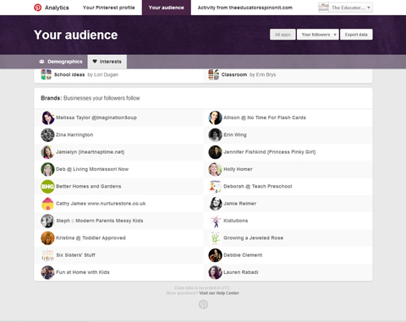
Task: Switch to the Demographics tab
Action: [x=61, y=62]
